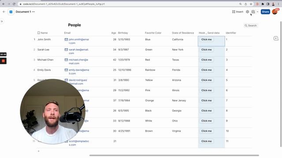This screenshot has height=158, width=282.
Task: Click the 'Click me' button for John Smith
Action: click(x=207, y=39)
